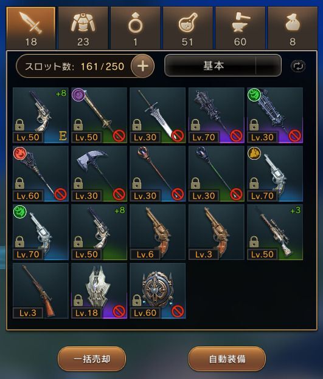Image resolution: width=323 pixels, height=379 pixels.
Task: Open the 基本 sort dropdown
Action: coord(223,66)
